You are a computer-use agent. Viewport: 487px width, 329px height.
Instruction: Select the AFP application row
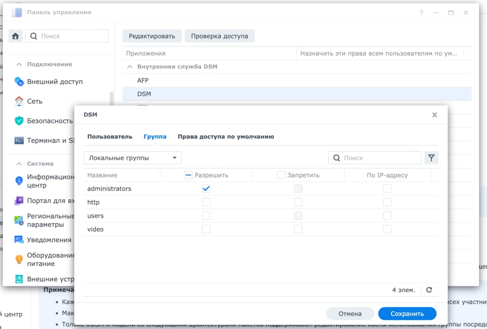point(297,80)
